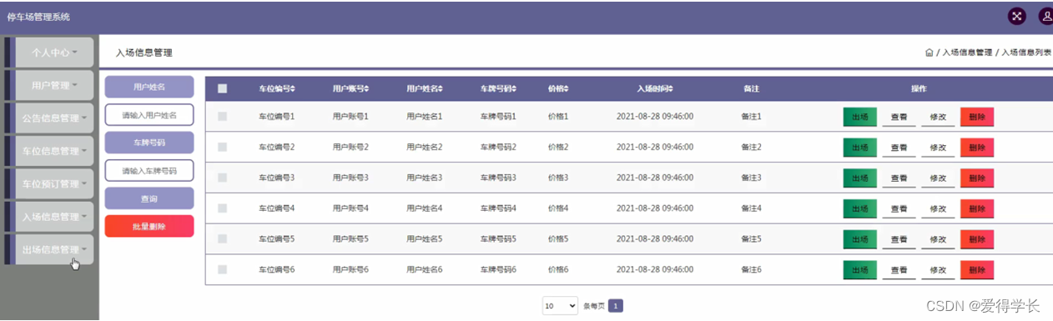The width and height of the screenshot is (1053, 321).
Task: Click 入场信息列表 in breadcrumb
Action: click(x=1026, y=53)
